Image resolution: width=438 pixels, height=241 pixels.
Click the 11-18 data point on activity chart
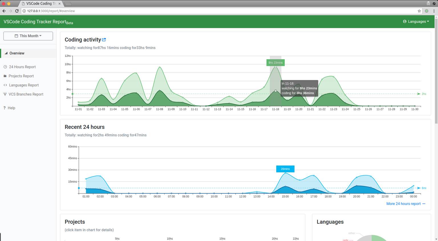(275, 91)
